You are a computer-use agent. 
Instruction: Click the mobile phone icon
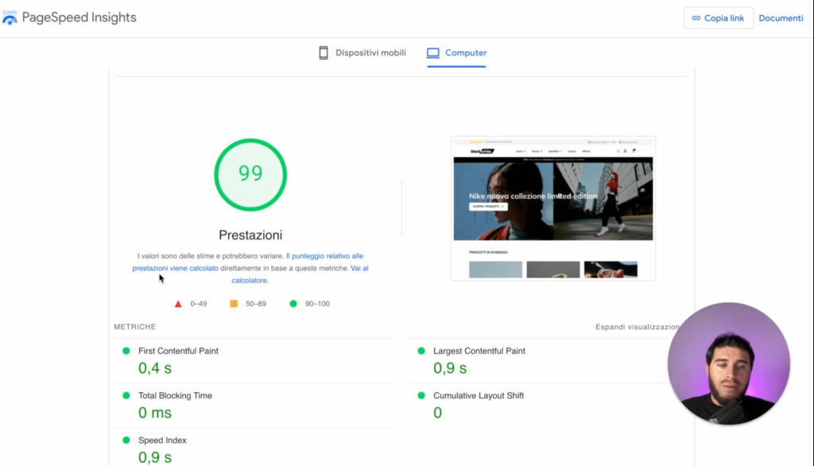(324, 53)
